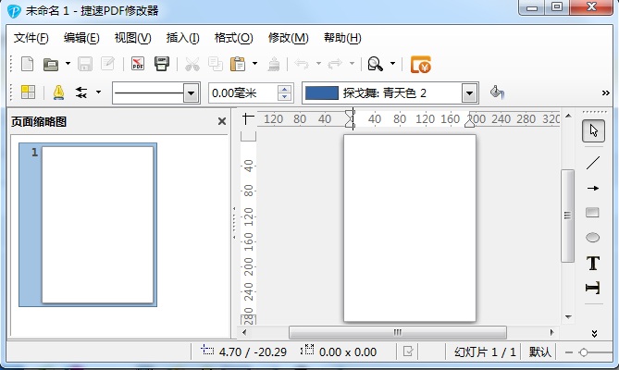Choose the Text tool
Viewport: 619px width, 370px height.
(x=593, y=264)
